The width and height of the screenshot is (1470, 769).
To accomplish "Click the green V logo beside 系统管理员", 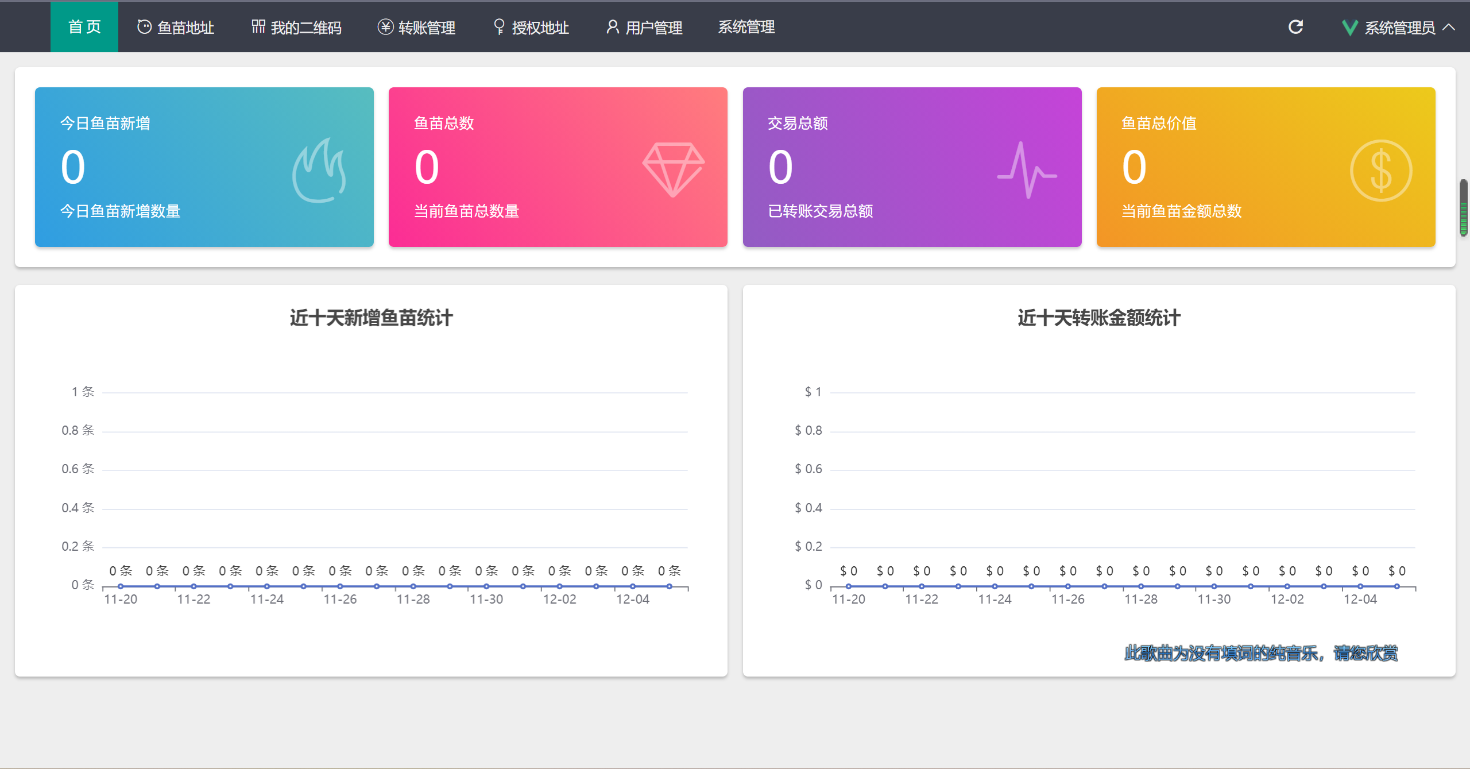I will click(x=1349, y=28).
